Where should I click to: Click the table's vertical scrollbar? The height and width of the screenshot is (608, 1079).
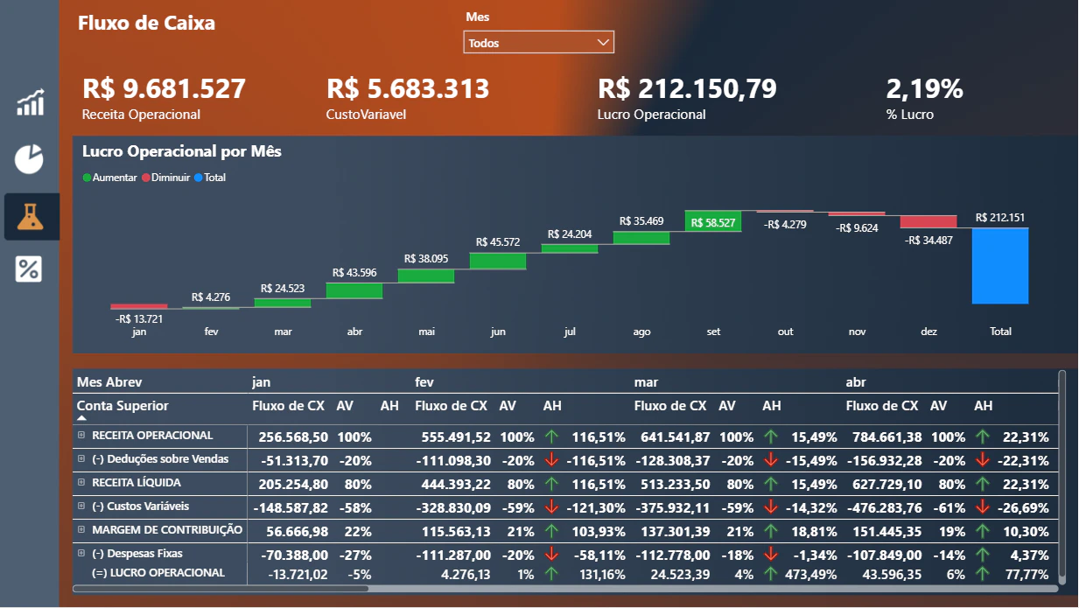(x=1062, y=477)
